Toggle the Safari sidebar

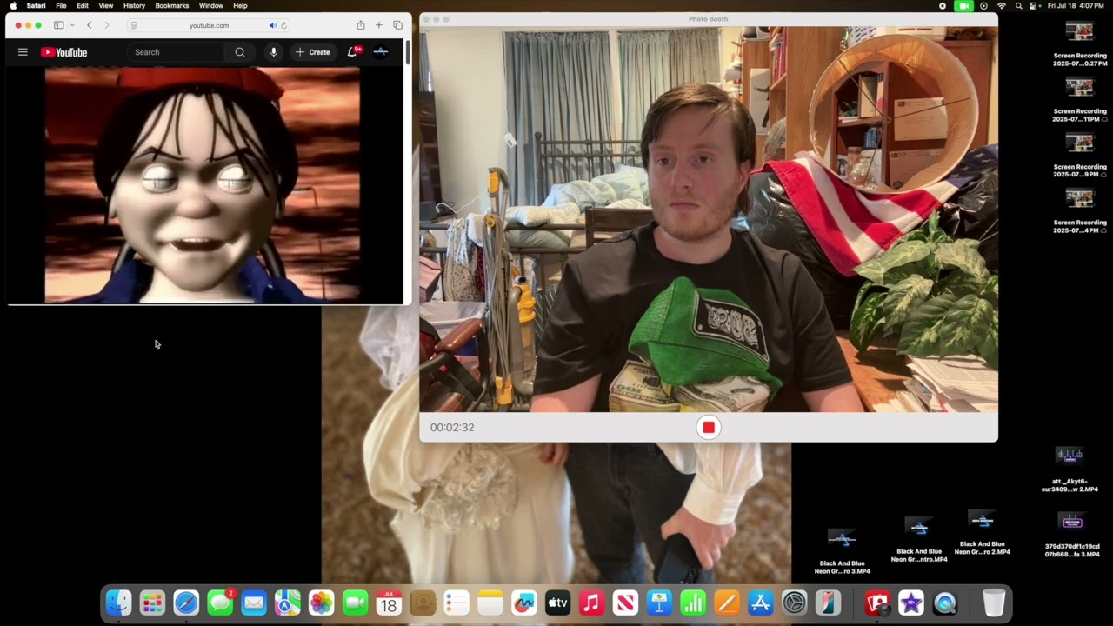(x=58, y=25)
